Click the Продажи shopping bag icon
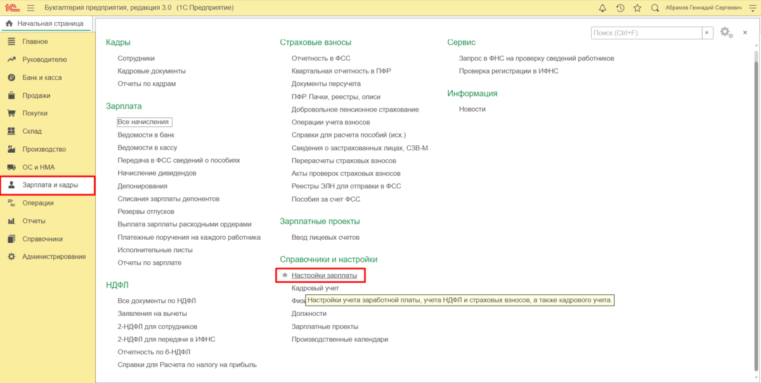The image size is (761, 383). tap(11, 96)
